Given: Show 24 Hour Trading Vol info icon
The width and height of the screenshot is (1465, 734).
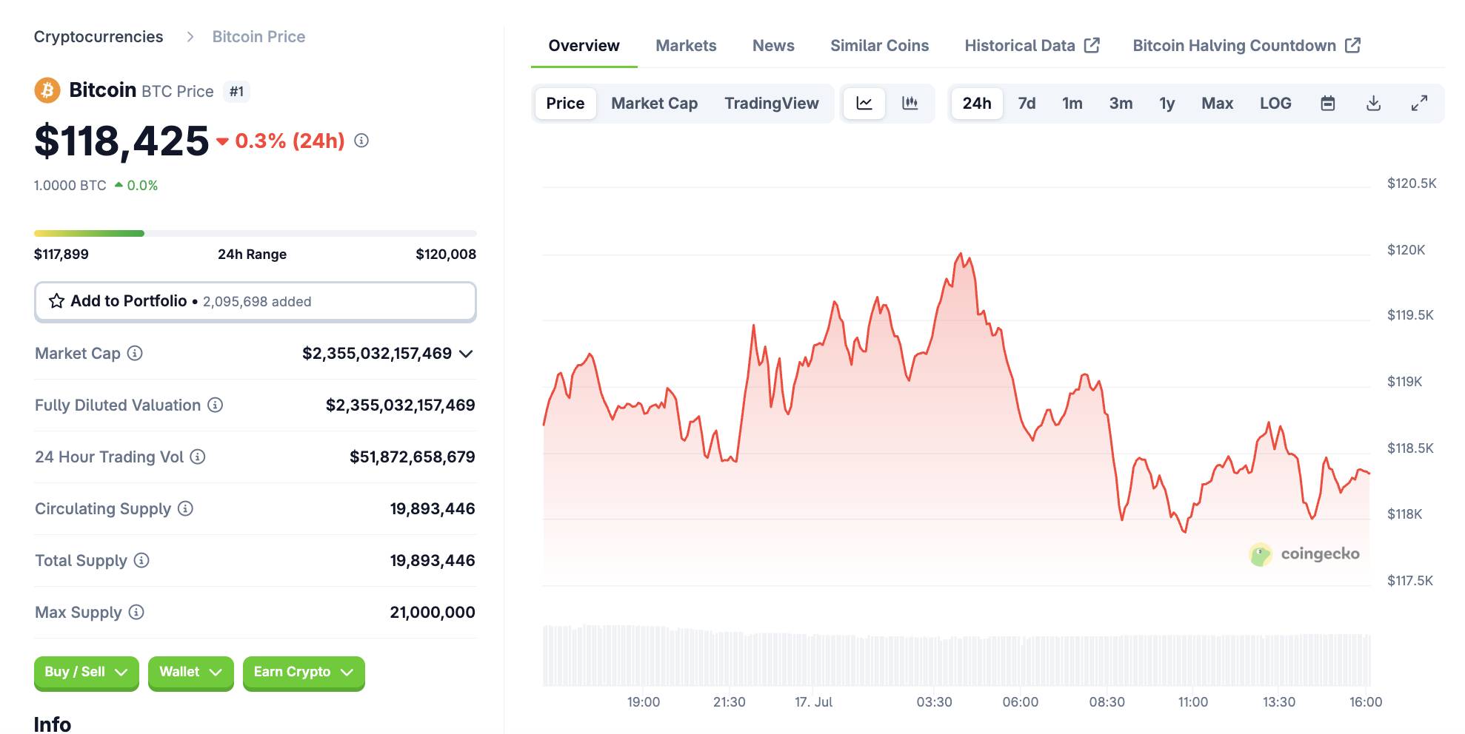Looking at the screenshot, I should (x=198, y=457).
